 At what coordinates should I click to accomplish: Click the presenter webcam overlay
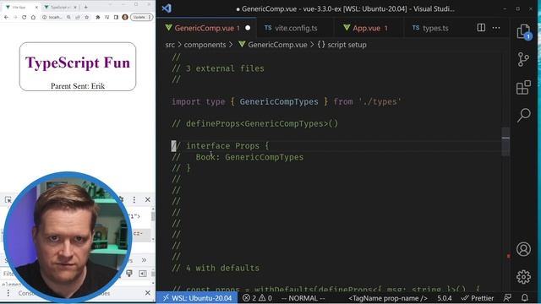(x=68, y=236)
